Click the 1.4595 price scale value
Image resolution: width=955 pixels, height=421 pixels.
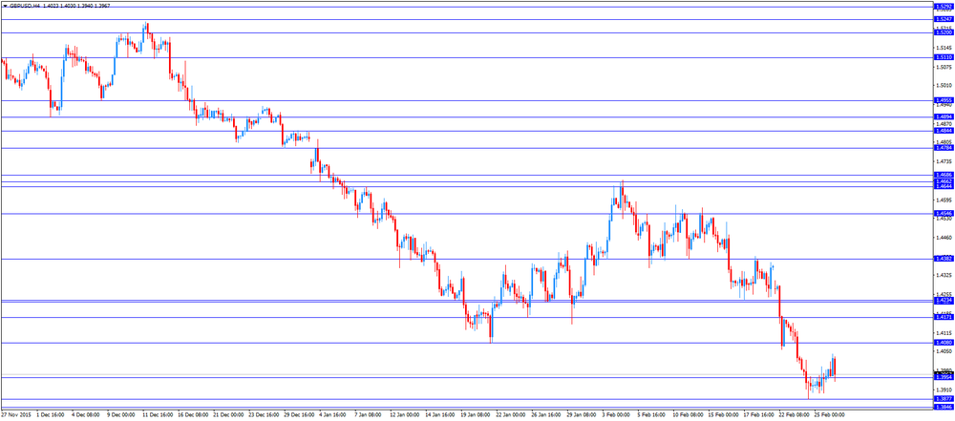click(x=944, y=200)
